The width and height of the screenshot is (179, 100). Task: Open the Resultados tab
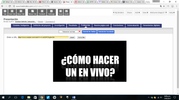point(73,26)
